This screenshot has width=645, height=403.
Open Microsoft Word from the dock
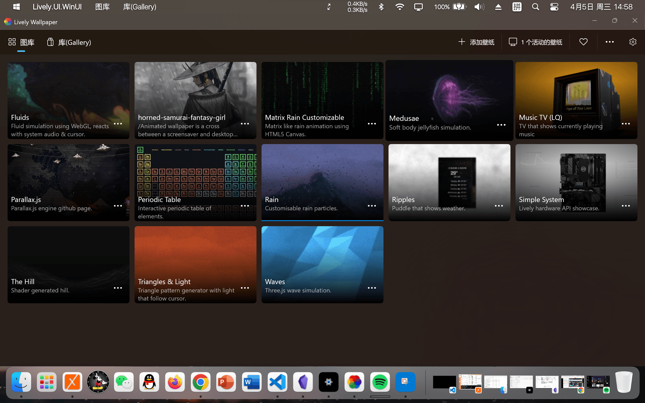click(252, 382)
